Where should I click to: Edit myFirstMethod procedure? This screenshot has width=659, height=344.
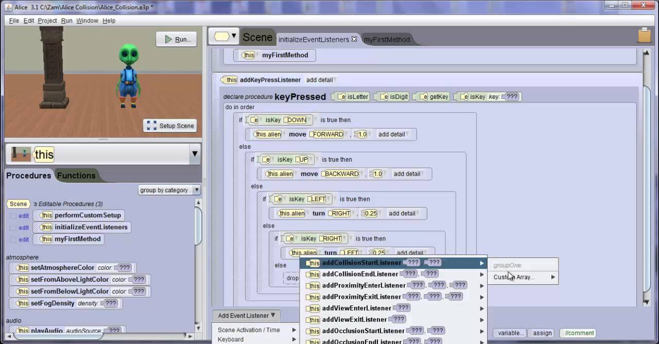click(x=24, y=239)
